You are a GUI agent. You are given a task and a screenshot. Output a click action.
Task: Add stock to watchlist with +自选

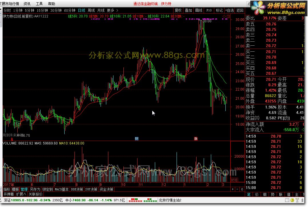pos(229,10)
